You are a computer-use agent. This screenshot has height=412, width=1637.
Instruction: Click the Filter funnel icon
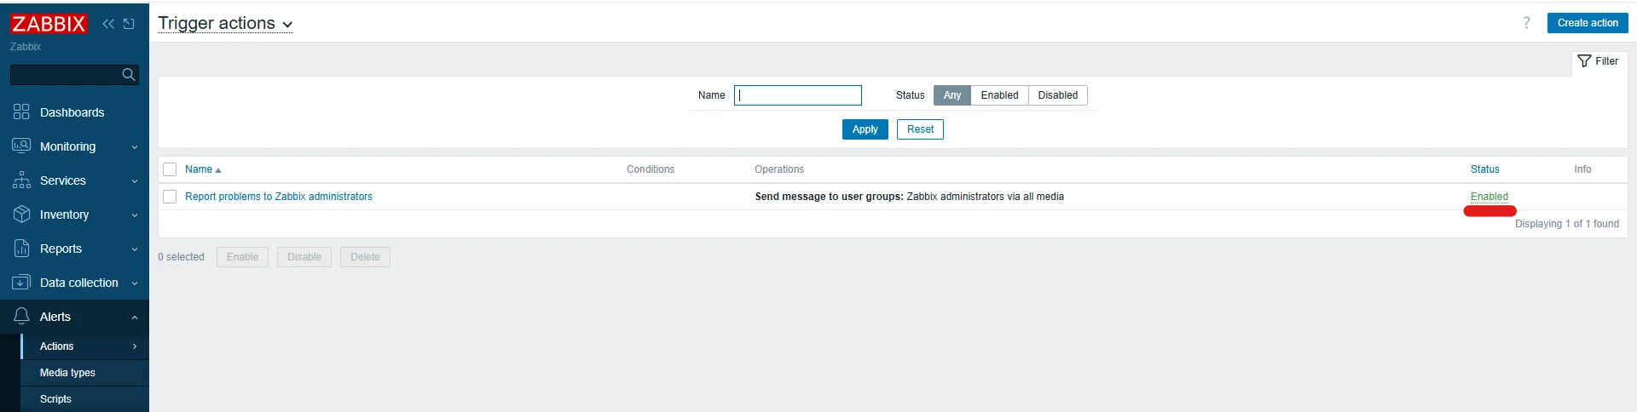tap(1584, 61)
